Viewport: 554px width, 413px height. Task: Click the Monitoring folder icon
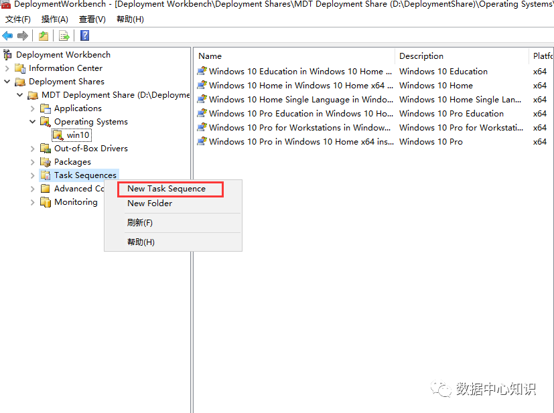point(46,202)
